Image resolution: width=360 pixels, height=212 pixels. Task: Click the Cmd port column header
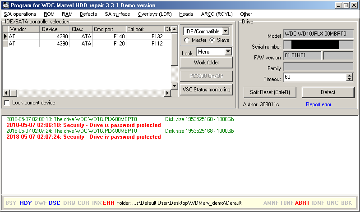[110, 29]
